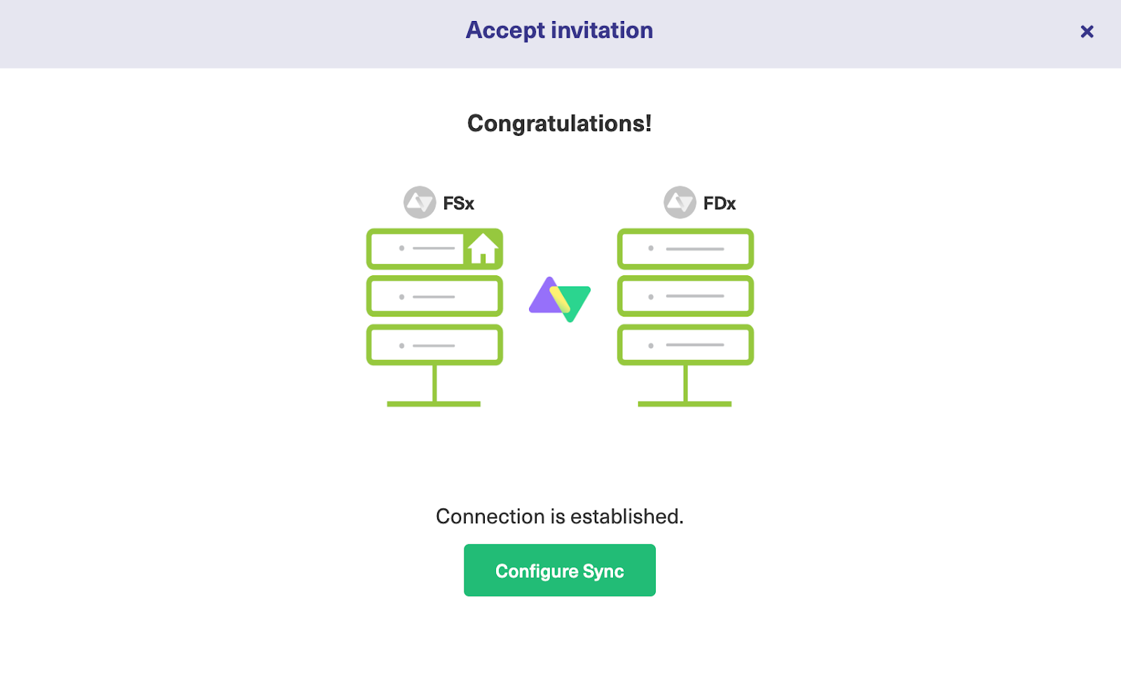
Task: Click the Connection is established text
Action: pos(560,516)
